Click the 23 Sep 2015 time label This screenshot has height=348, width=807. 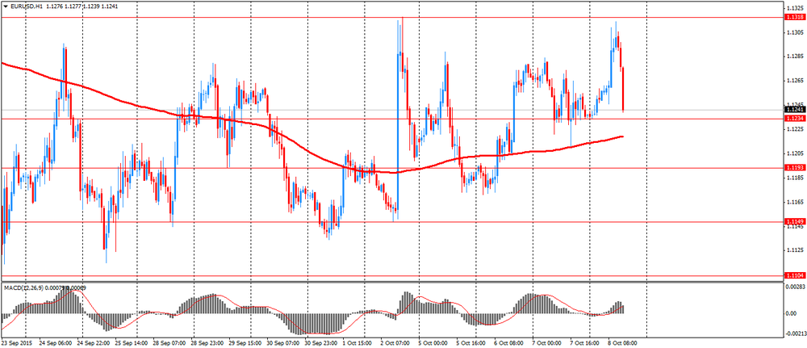(15, 342)
